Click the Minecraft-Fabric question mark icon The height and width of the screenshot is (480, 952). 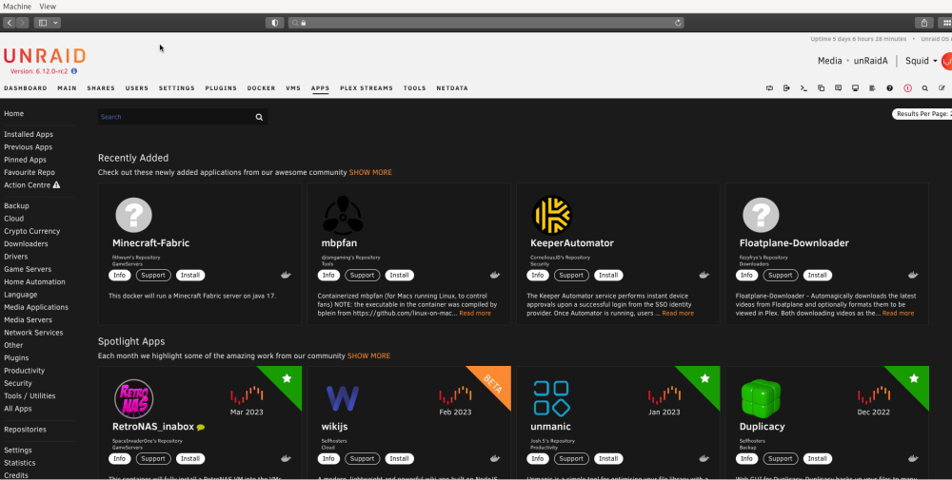pos(133,215)
